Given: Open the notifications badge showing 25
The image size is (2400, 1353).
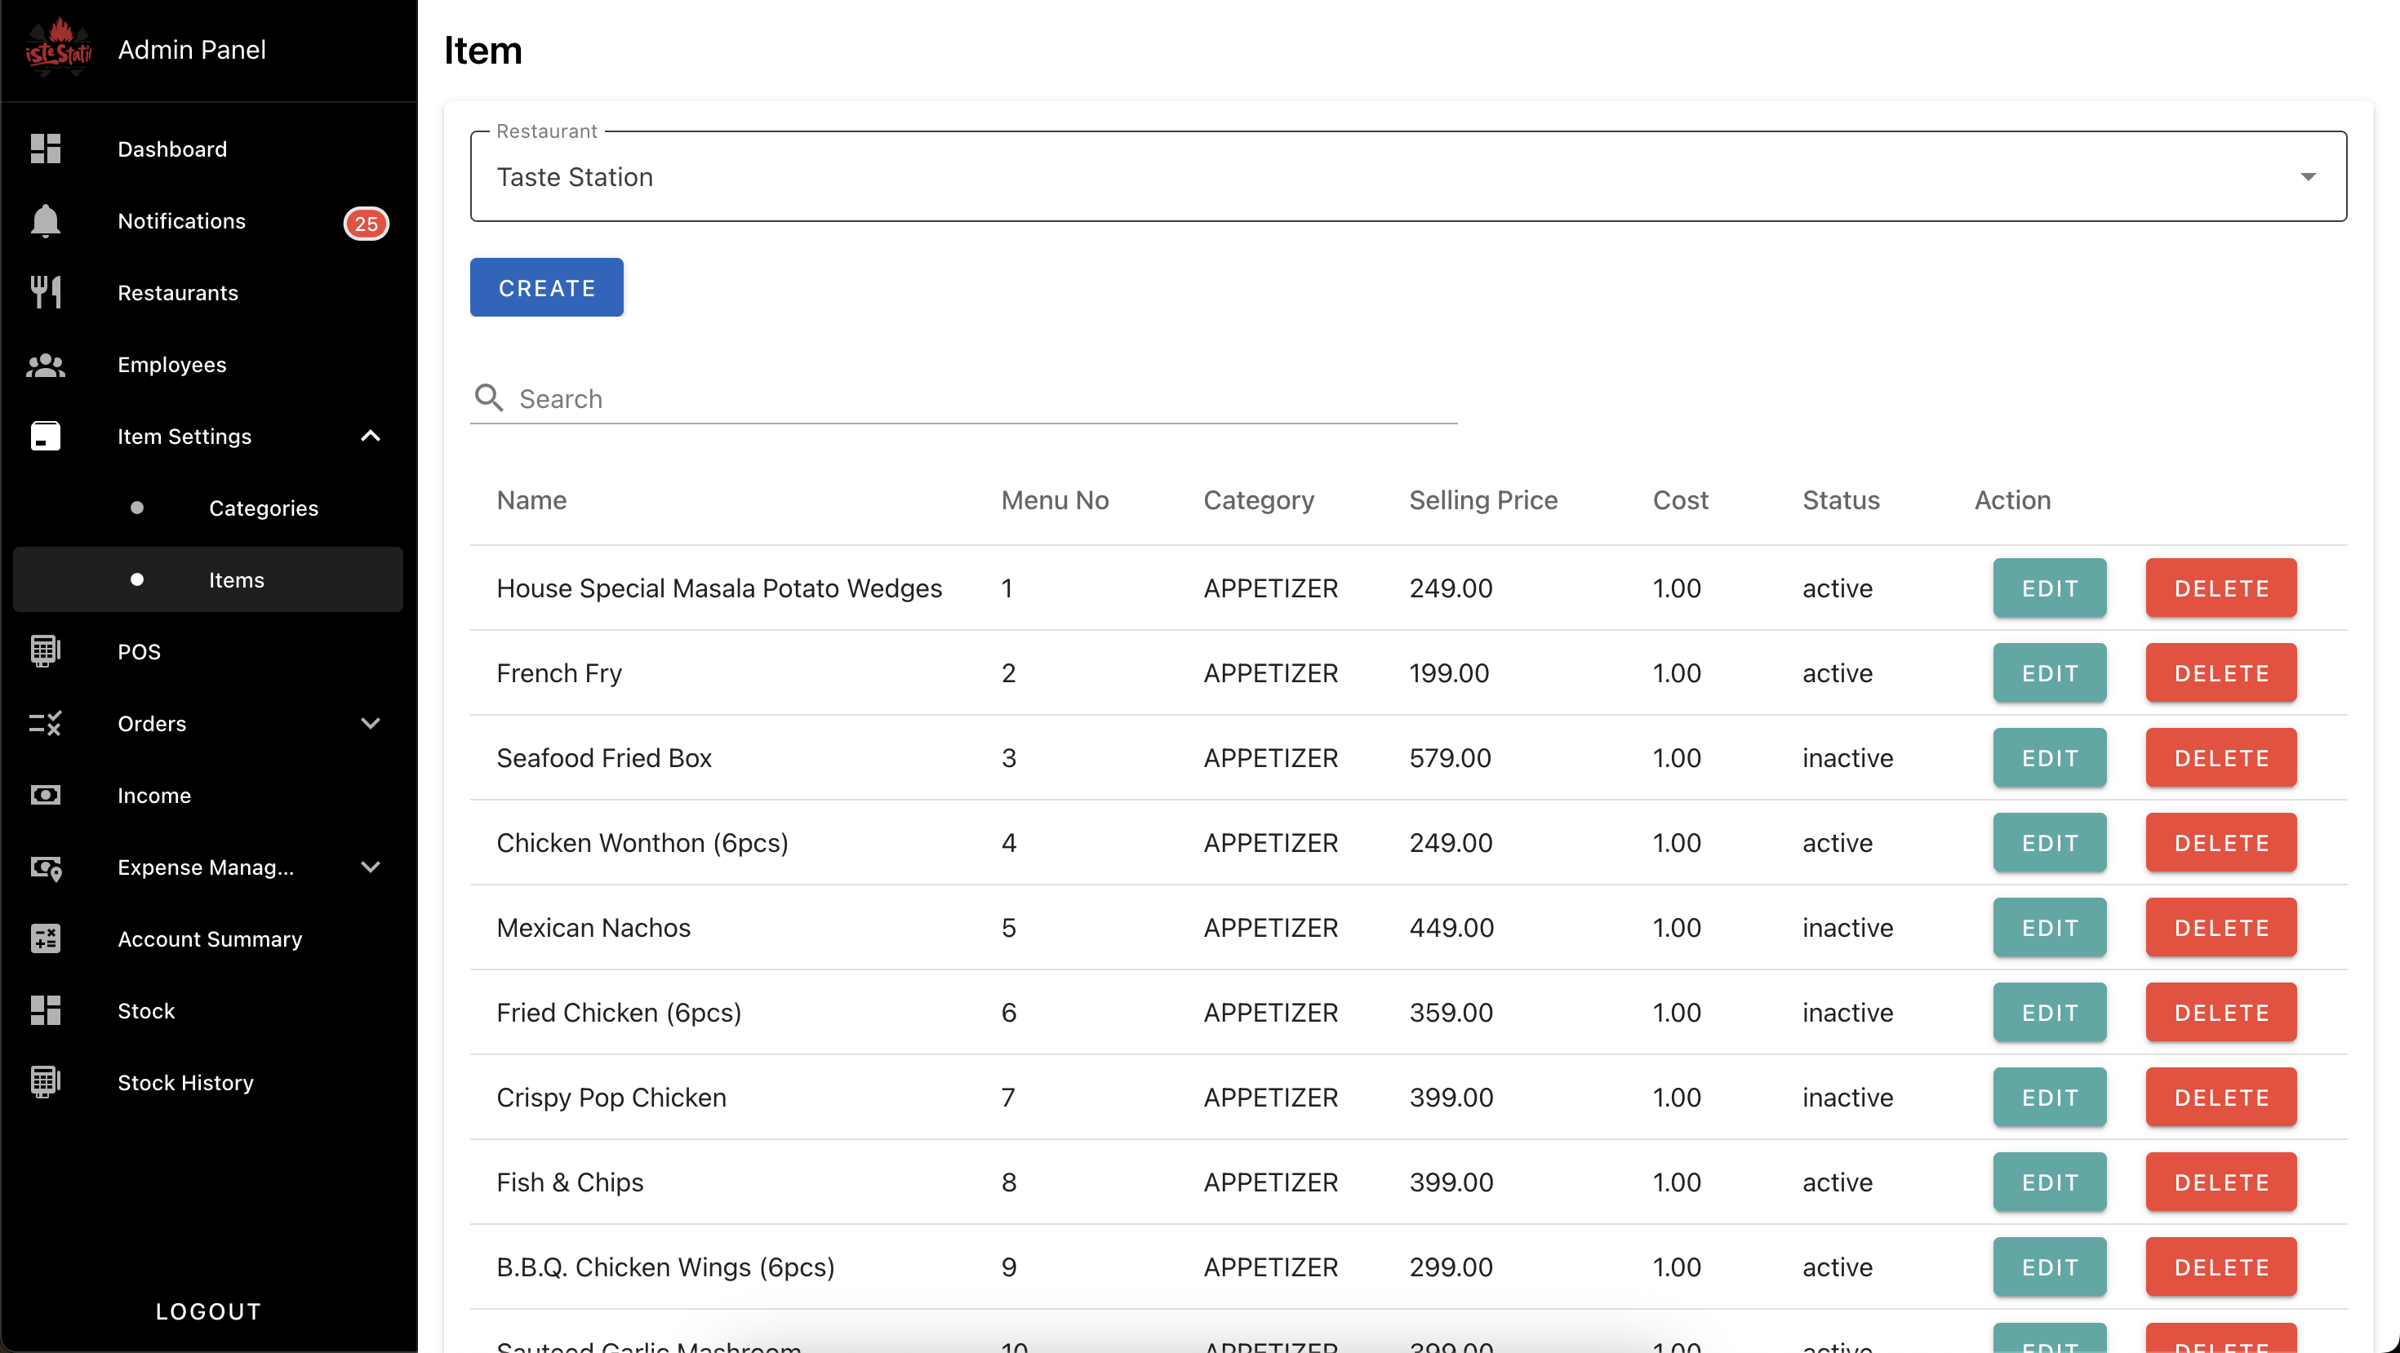Looking at the screenshot, I should pos(367,224).
